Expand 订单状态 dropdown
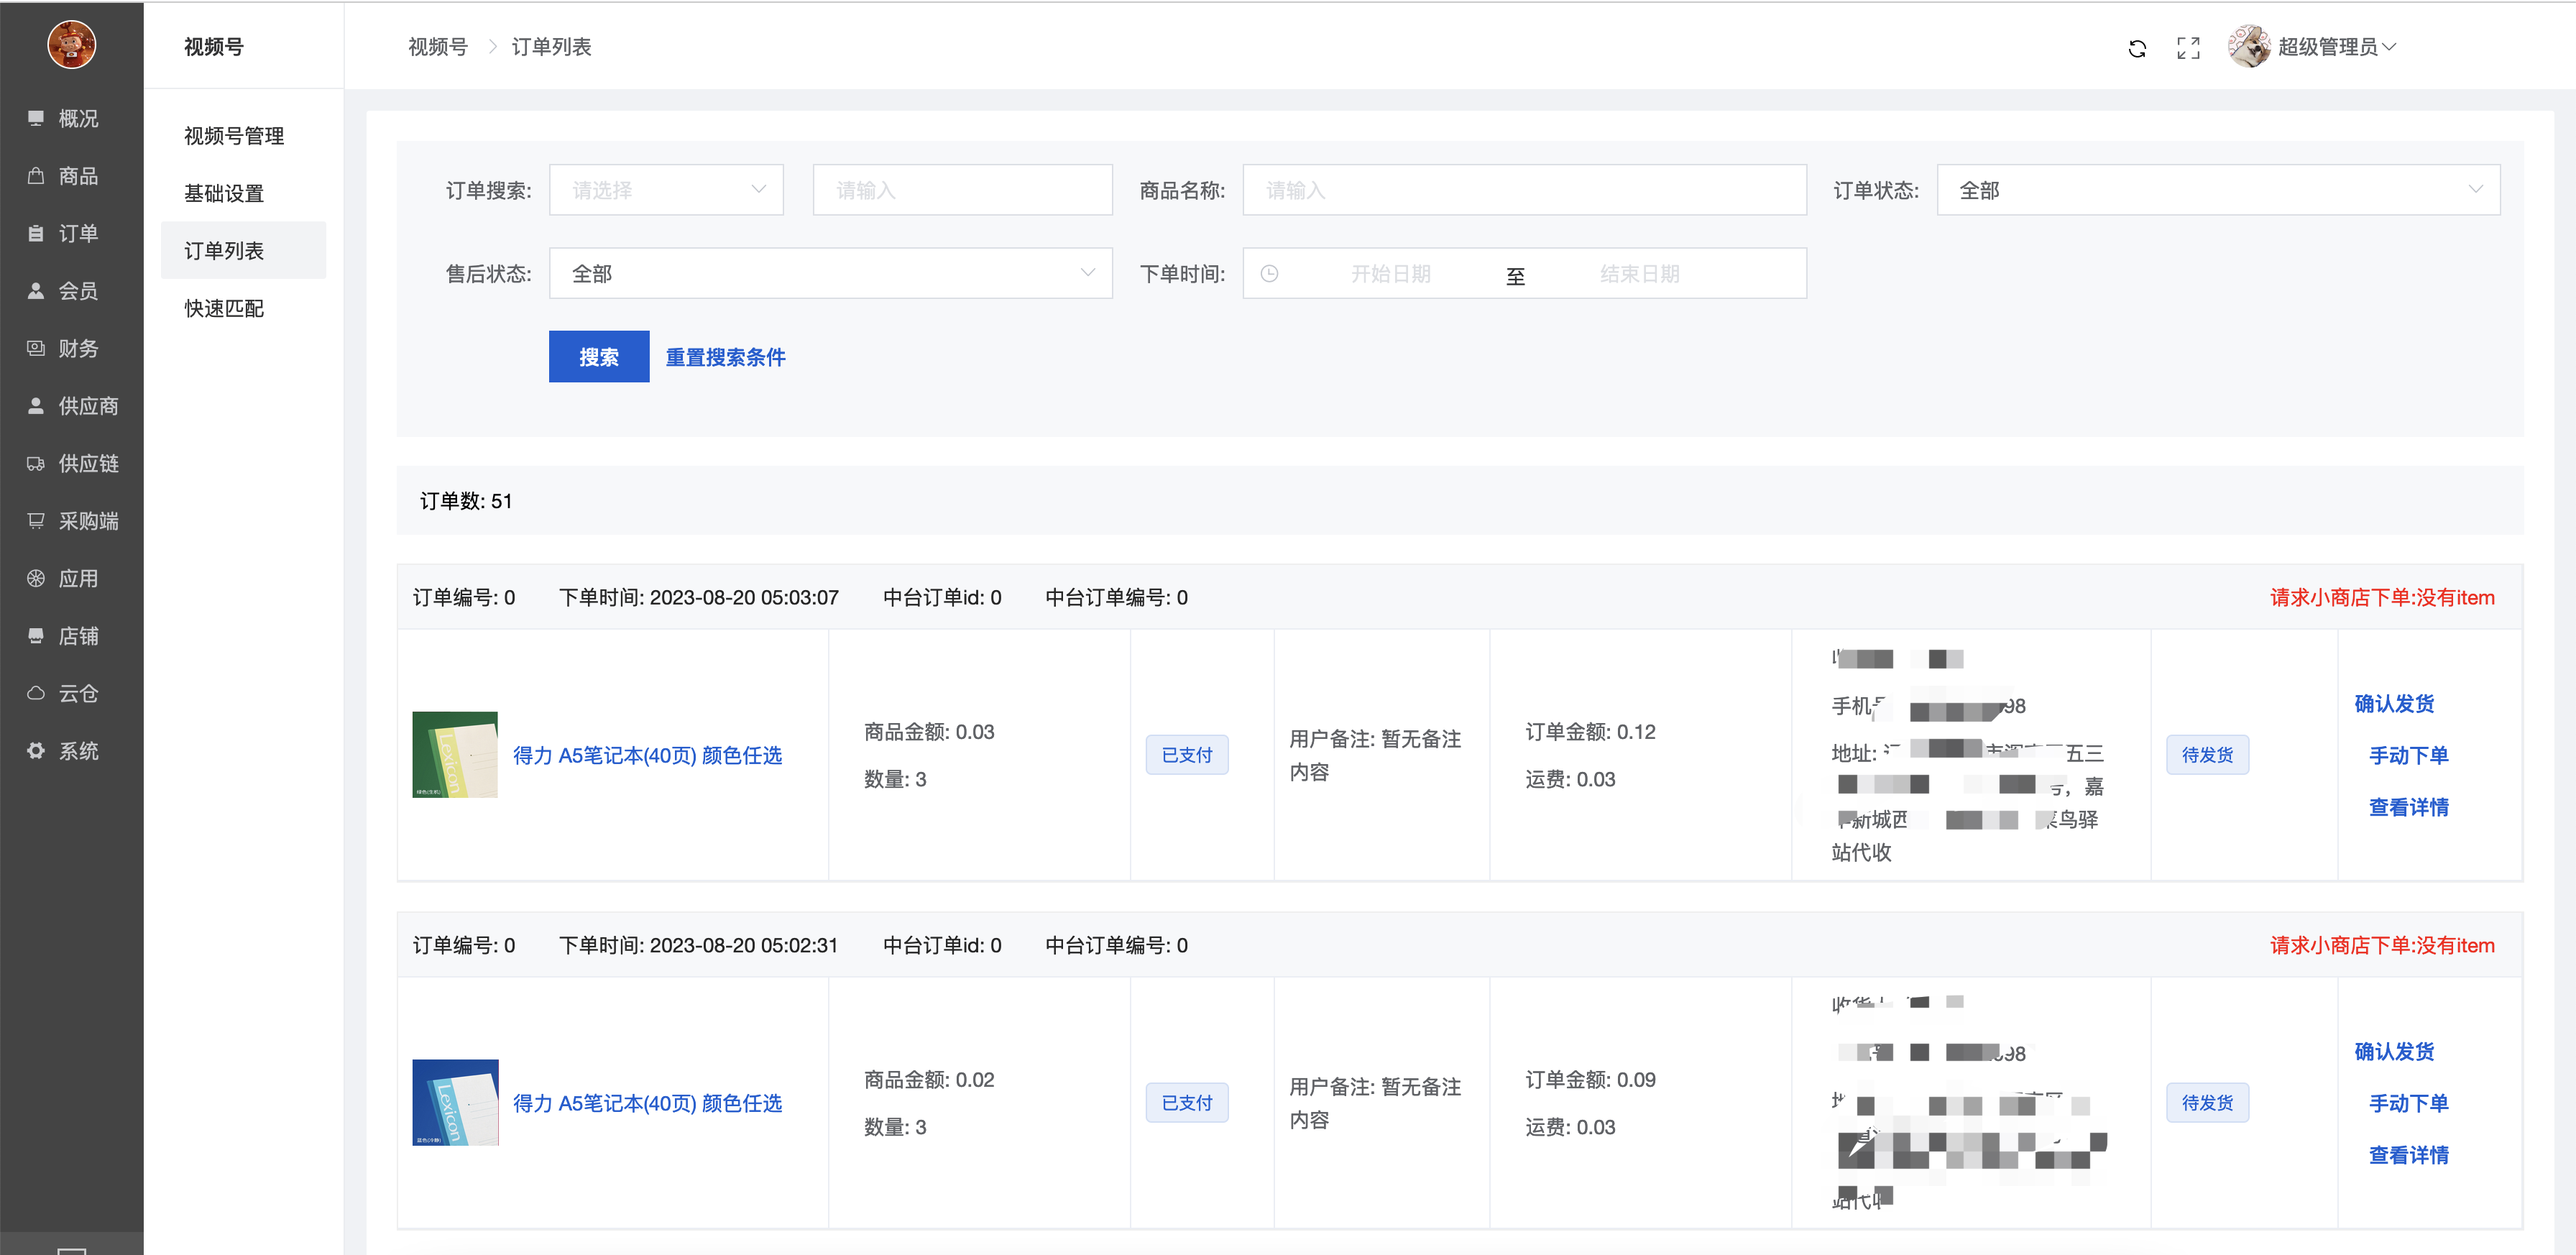 2217,190
